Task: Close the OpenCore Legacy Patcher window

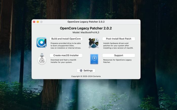Action: point(34,22)
